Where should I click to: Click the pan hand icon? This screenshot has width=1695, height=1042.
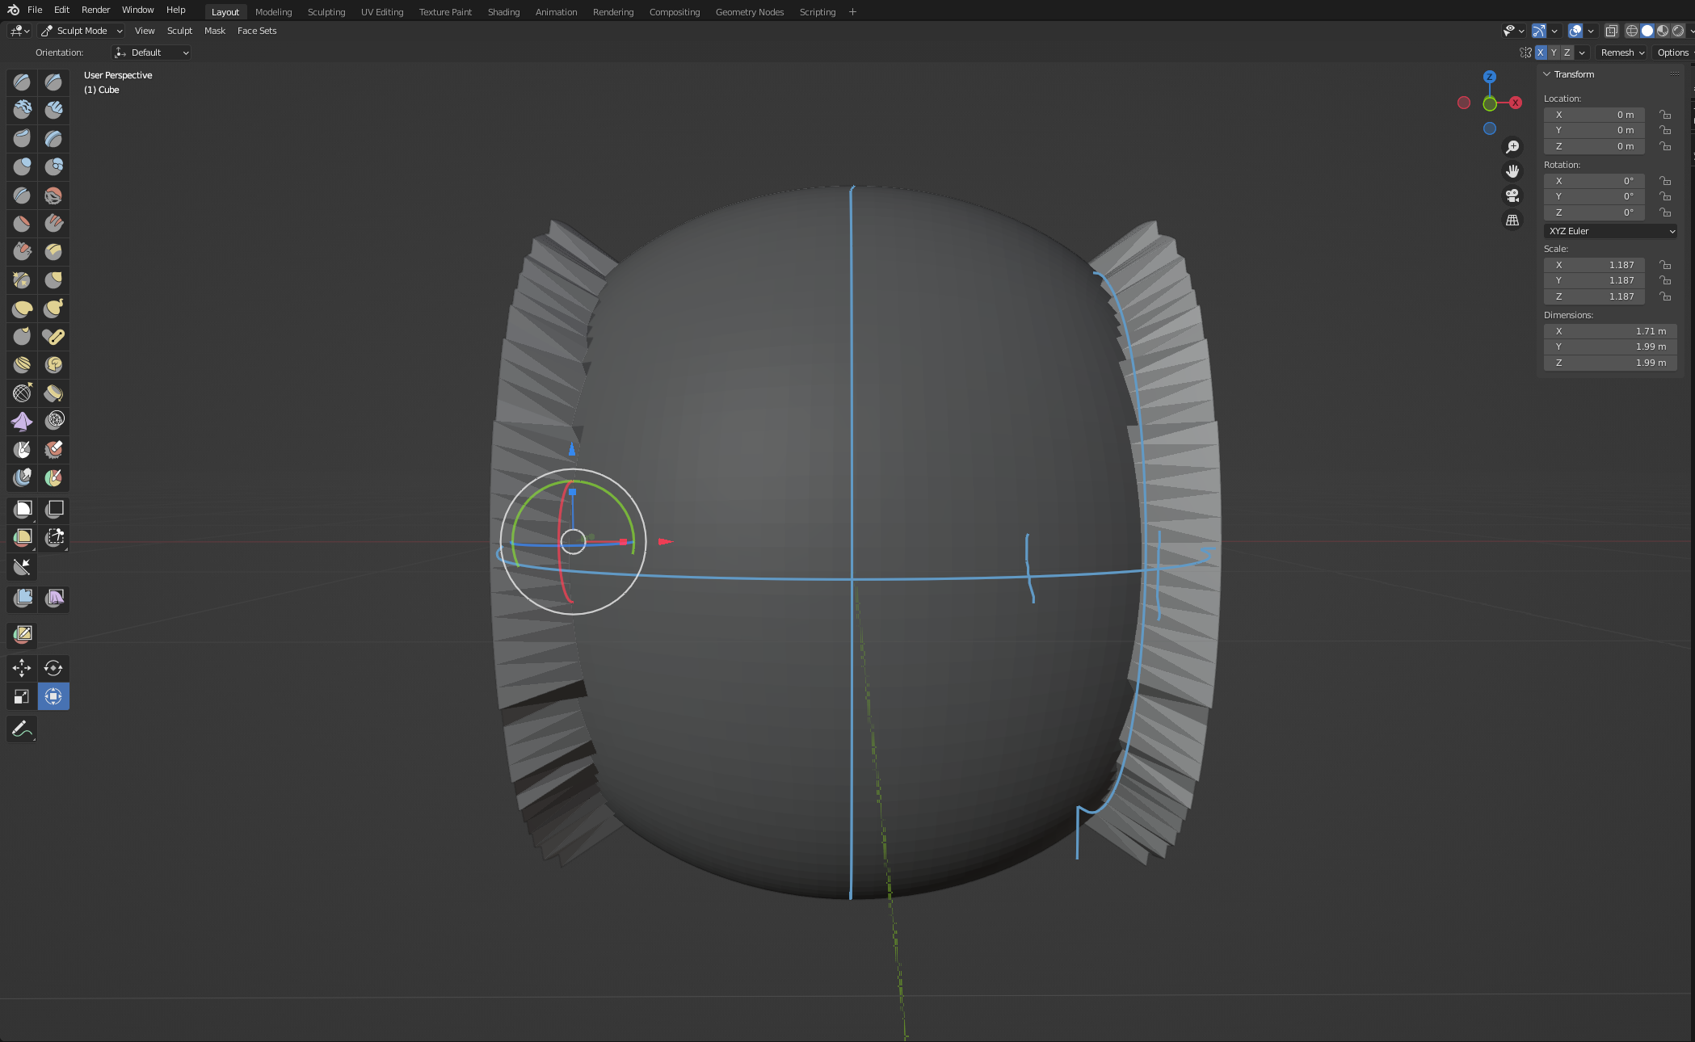(1512, 171)
